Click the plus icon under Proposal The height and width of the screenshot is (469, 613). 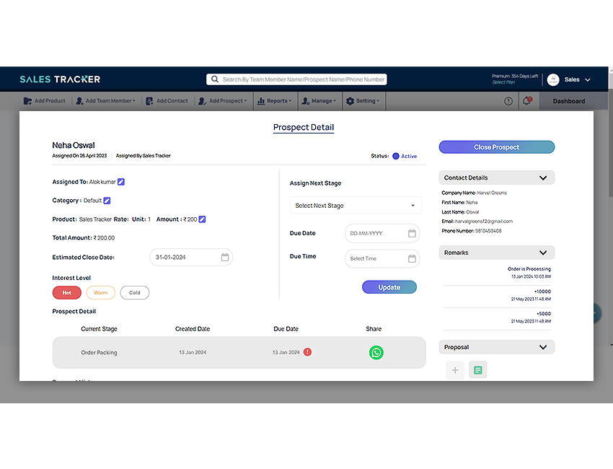pyautogui.click(x=455, y=369)
